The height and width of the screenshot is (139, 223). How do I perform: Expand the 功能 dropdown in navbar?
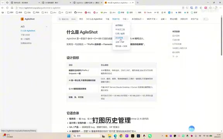(125, 19)
